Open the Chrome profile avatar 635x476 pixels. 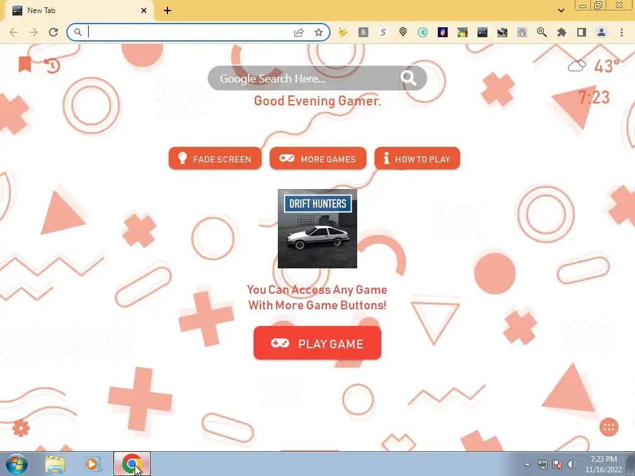tap(602, 32)
